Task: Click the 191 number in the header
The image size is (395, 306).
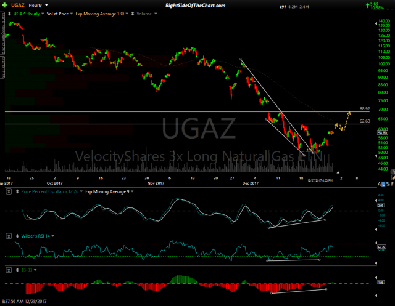Action: coord(283,7)
